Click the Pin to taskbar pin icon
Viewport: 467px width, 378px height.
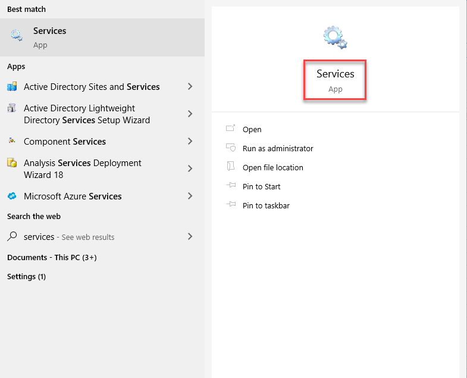pos(231,205)
